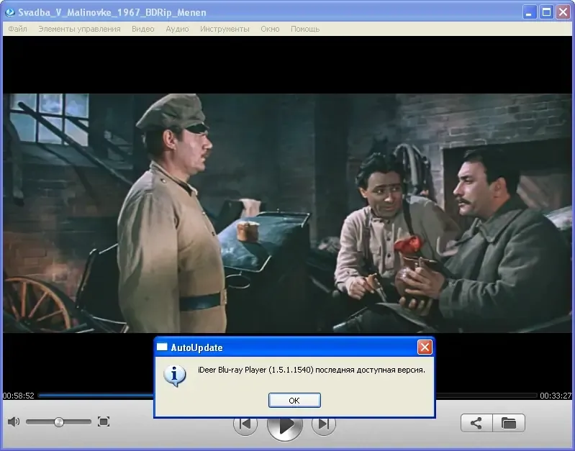Click remaining time 00:33:27
This screenshot has height=451, width=575.
coord(556,396)
